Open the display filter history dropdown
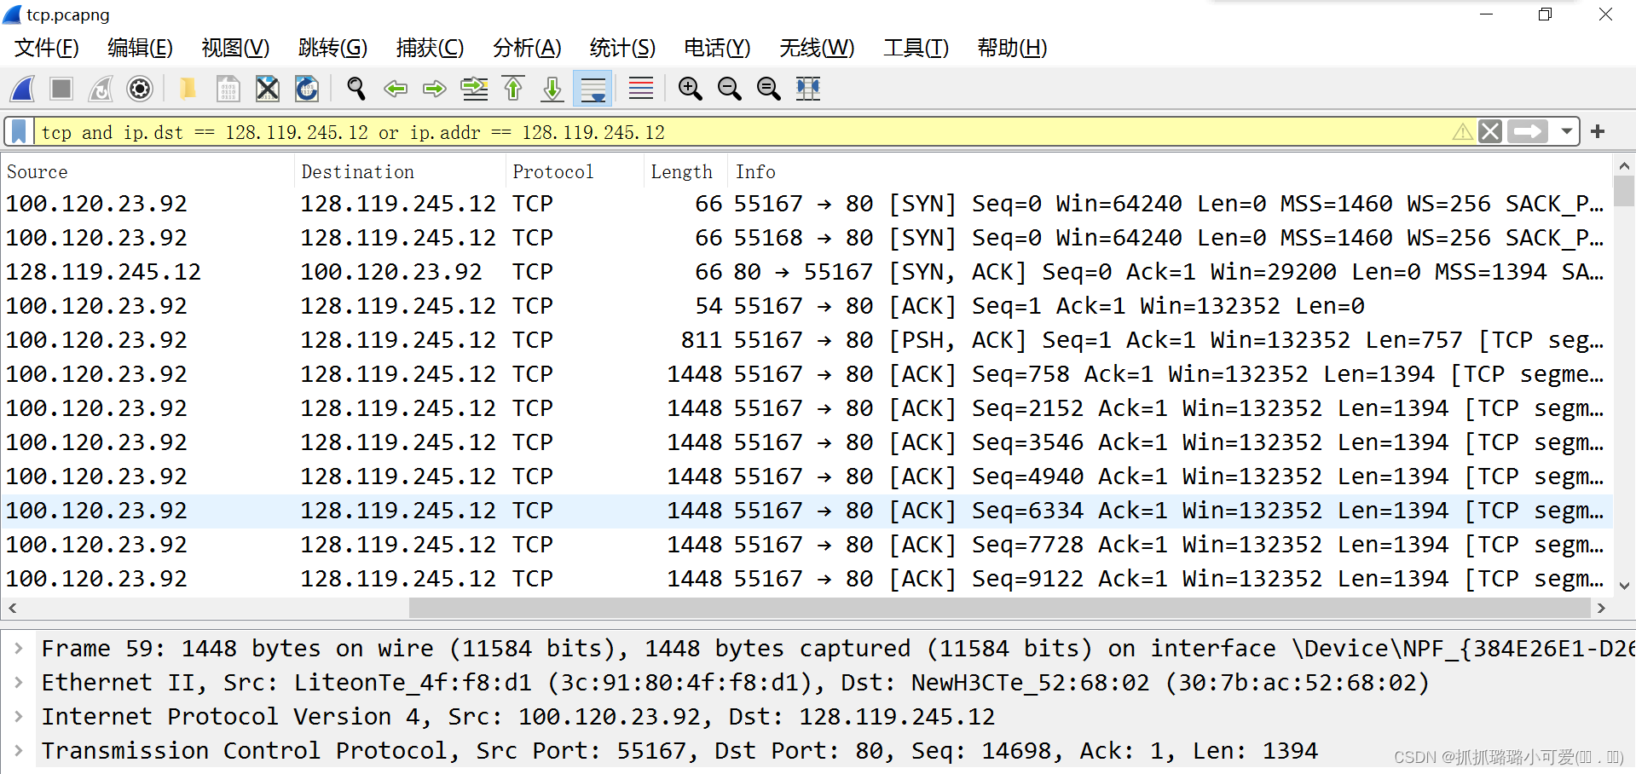Image resolution: width=1636 pixels, height=774 pixels. coord(1567,132)
